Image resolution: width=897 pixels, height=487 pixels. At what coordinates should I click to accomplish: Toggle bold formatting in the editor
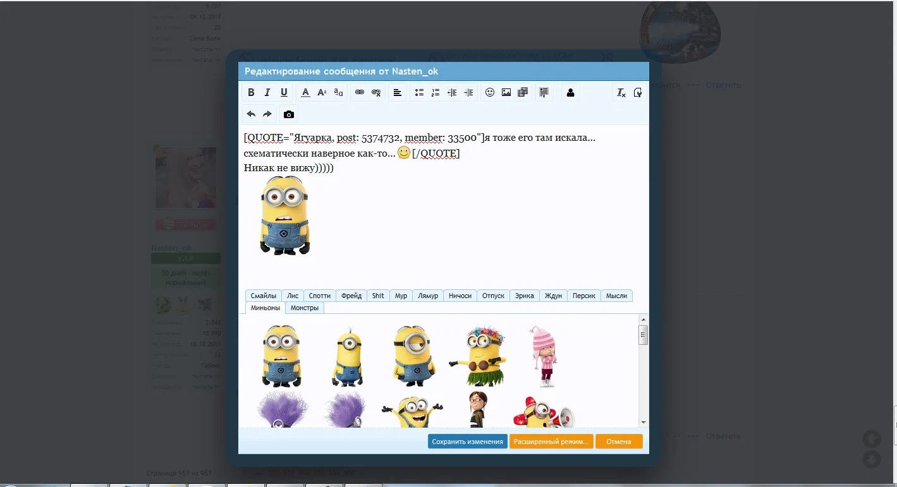click(x=251, y=93)
